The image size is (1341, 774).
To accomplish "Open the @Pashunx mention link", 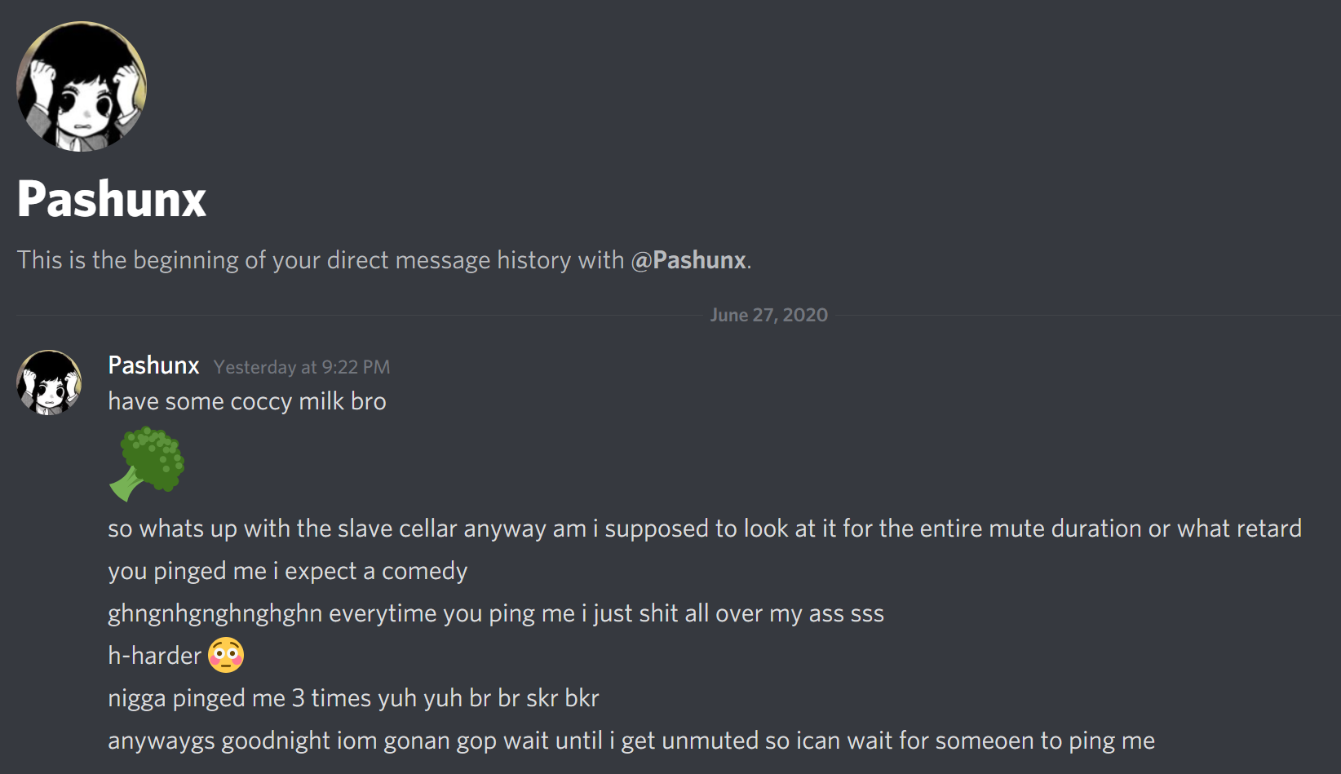I will [689, 260].
